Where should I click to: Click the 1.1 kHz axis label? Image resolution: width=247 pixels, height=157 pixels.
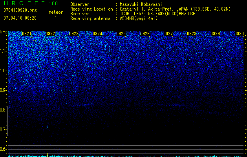click(x=4, y=51)
